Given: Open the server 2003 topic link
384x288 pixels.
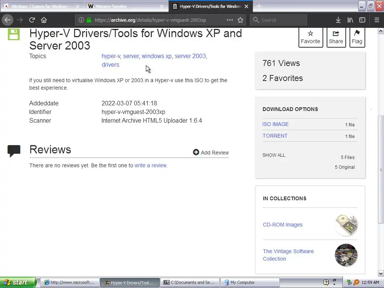Looking at the screenshot, I should pos(190,56).
